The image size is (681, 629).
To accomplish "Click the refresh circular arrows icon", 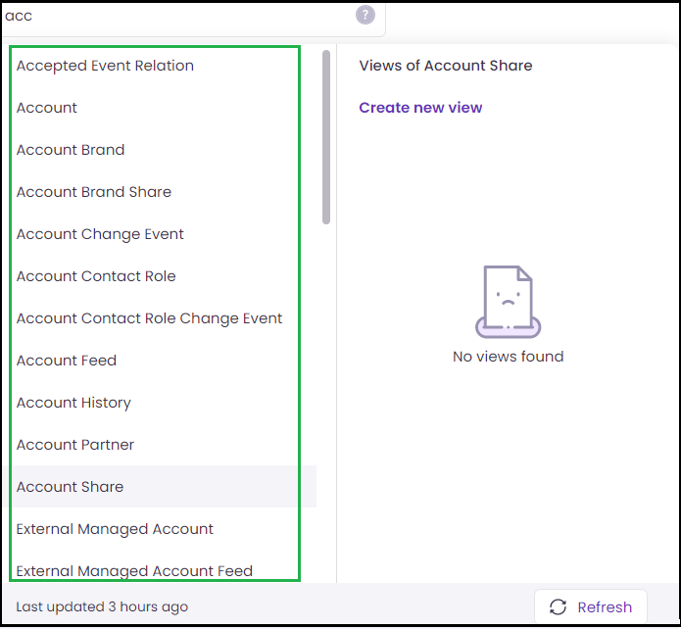I will 558,606.
